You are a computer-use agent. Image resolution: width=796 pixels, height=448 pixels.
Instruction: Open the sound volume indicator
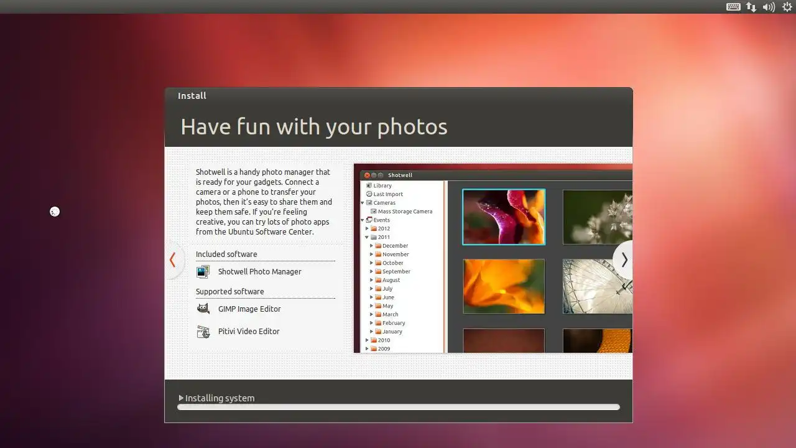coord(769,7)
